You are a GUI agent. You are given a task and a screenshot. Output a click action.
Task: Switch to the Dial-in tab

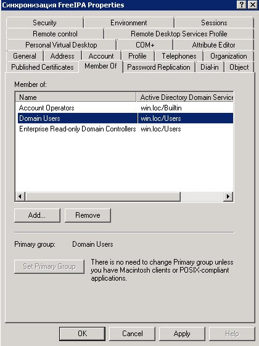click(210, 67)
